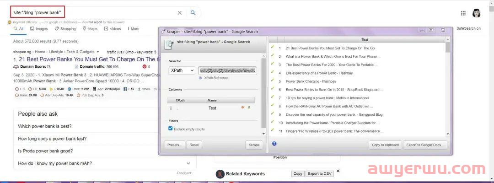Open the XPath selector type dropdown

(x=182, y=70)
